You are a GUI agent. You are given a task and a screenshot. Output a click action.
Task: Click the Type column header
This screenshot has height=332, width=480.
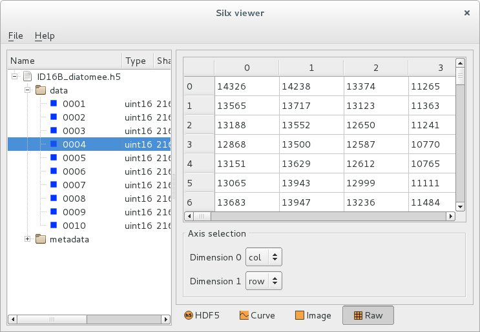(x=136, y=61)
